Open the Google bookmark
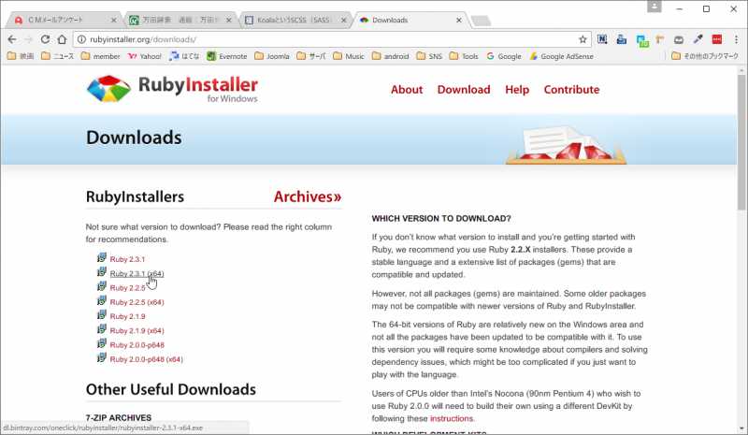 click(x=504, y=56)
